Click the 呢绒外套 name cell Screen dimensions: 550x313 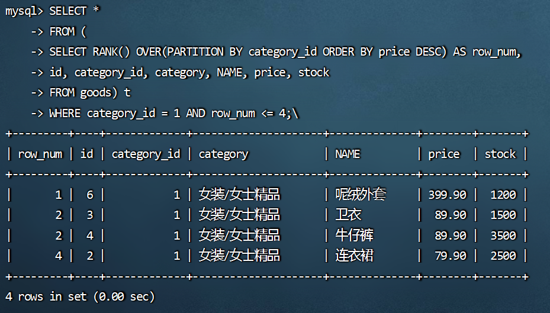pyautogui.click(x=361, y=195)
